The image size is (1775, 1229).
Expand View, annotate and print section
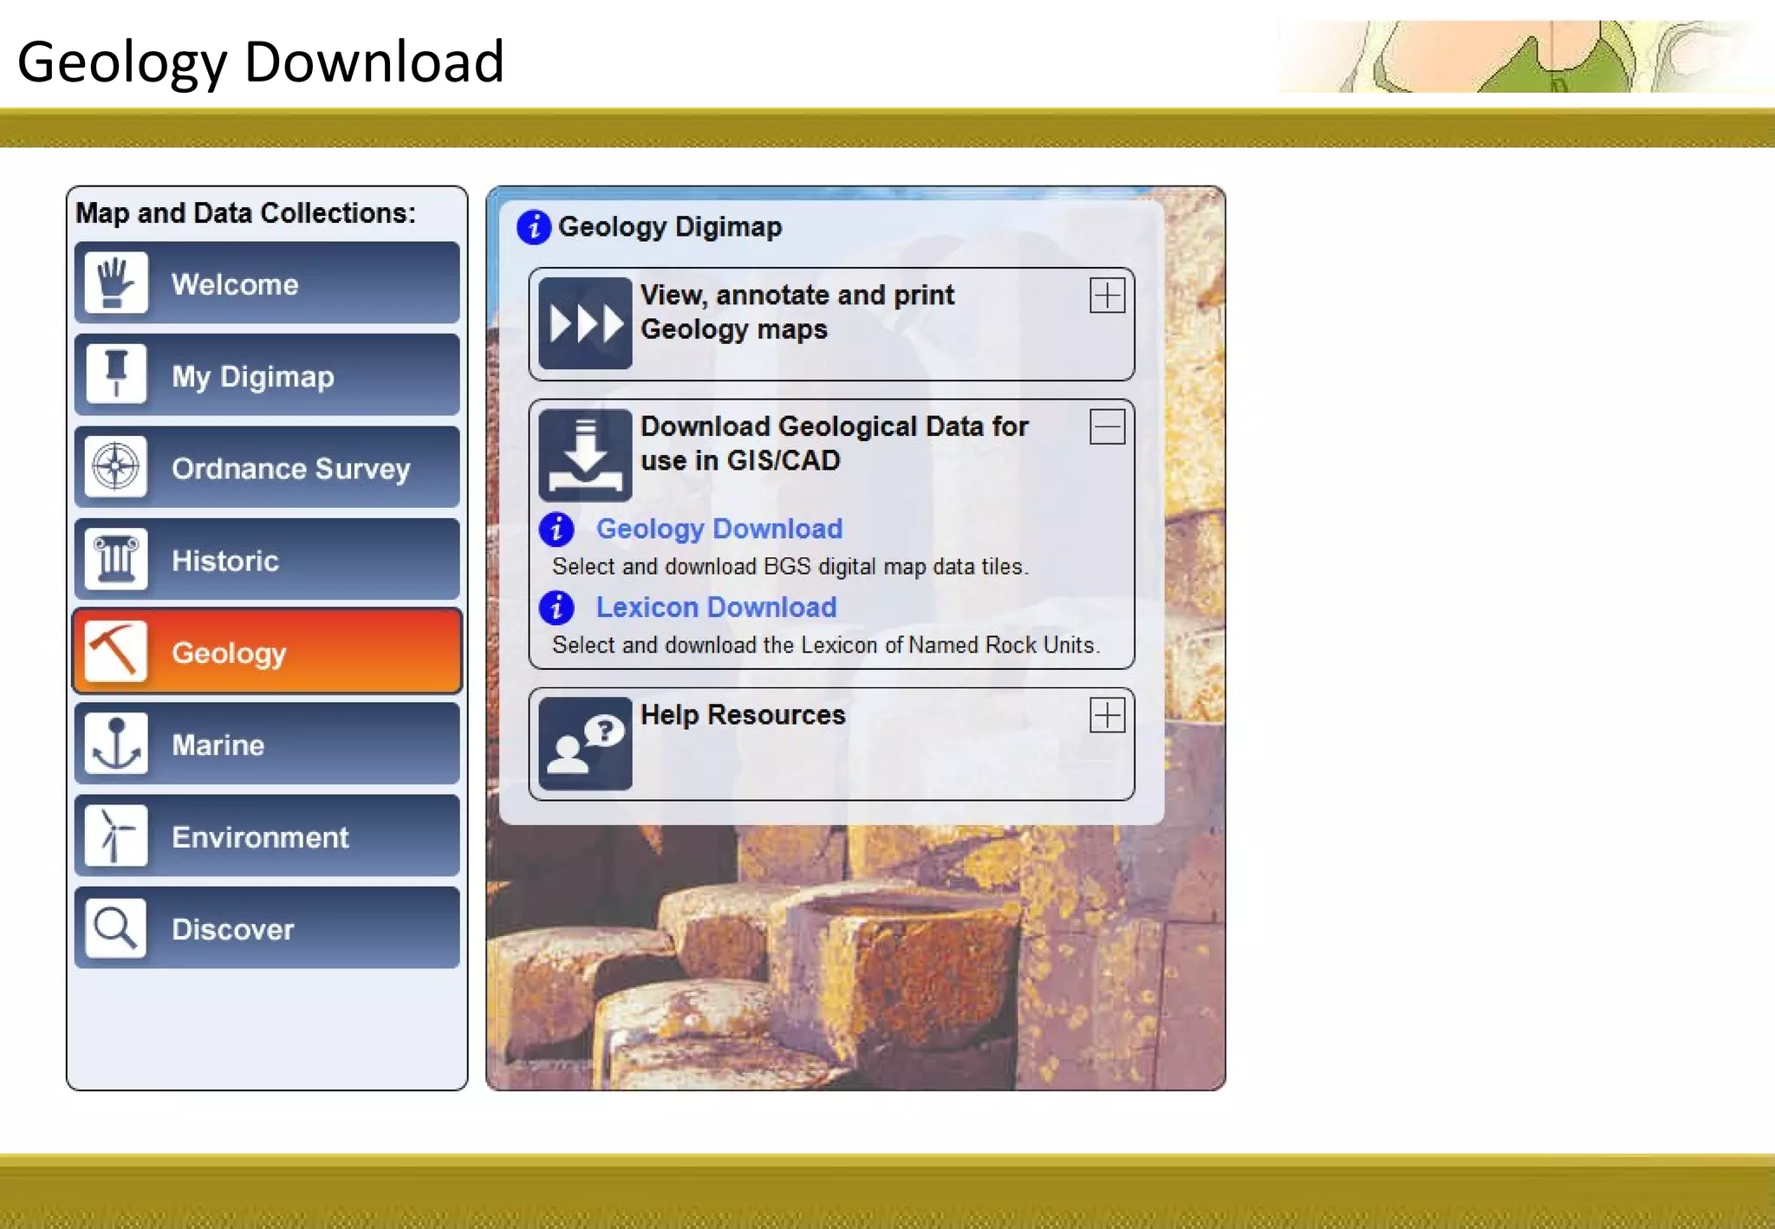[x=1107, y=296]
